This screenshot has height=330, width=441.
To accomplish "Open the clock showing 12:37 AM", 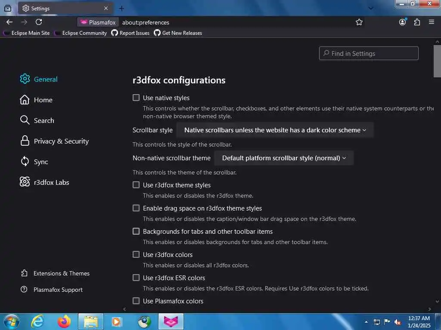I will pos(419,321).
